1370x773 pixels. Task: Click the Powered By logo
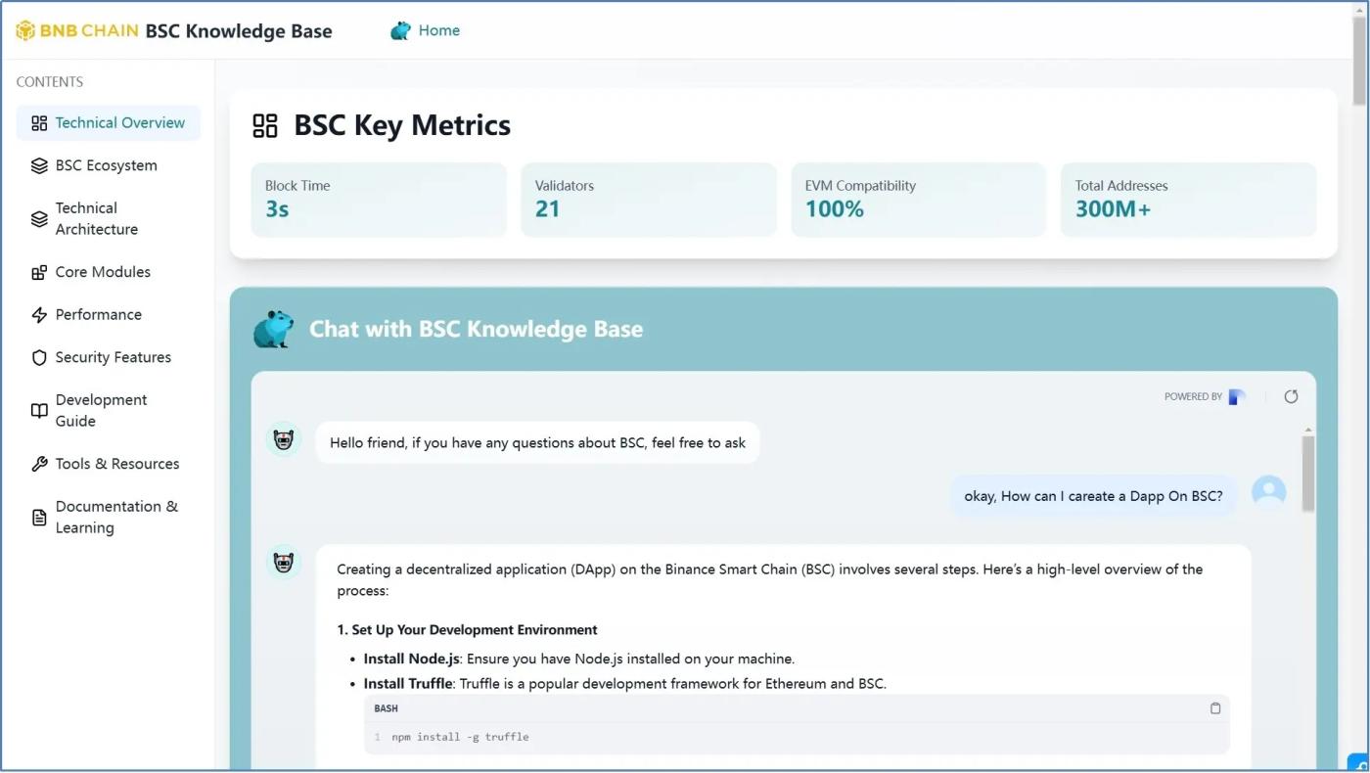point(1237,397)
